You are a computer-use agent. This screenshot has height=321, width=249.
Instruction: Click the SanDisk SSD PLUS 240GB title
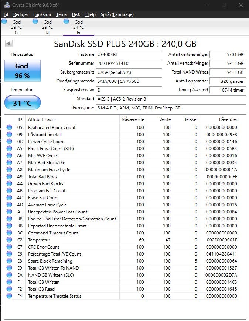click(125, 44)
